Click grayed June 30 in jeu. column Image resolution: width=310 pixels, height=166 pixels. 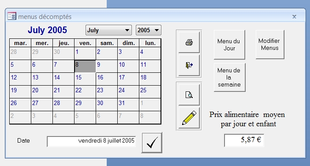[63, 53]
